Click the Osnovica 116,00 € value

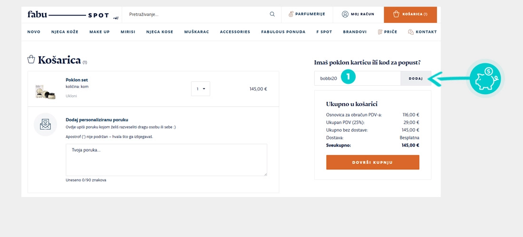tap(410, 115)
